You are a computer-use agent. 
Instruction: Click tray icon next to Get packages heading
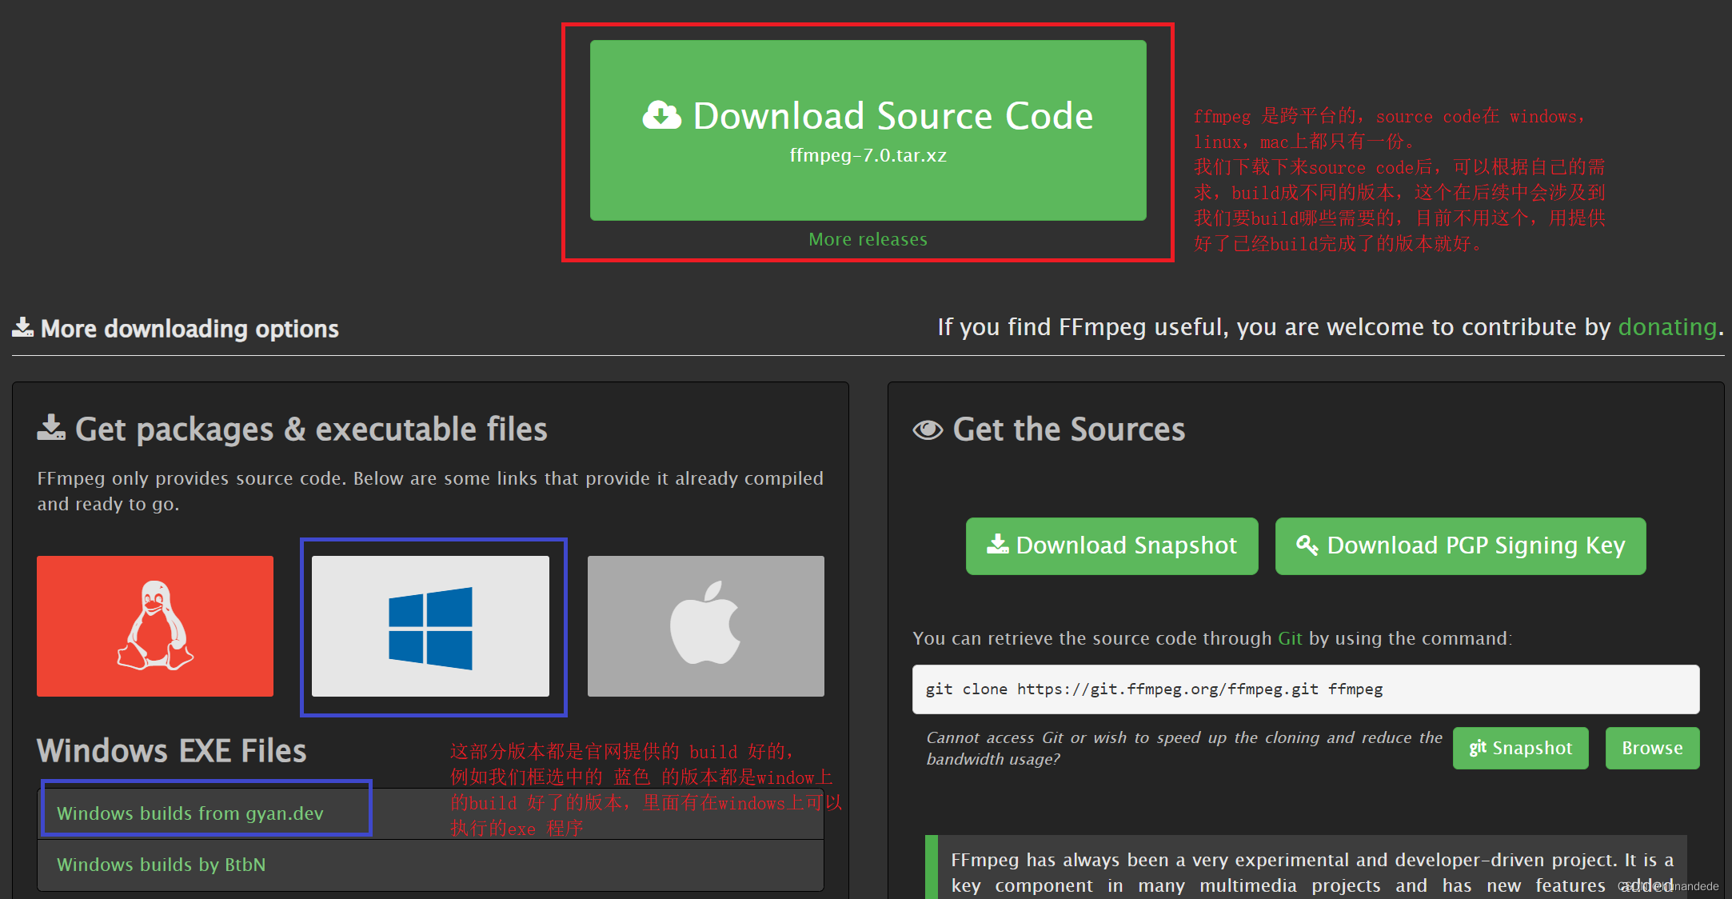point(51,428)
